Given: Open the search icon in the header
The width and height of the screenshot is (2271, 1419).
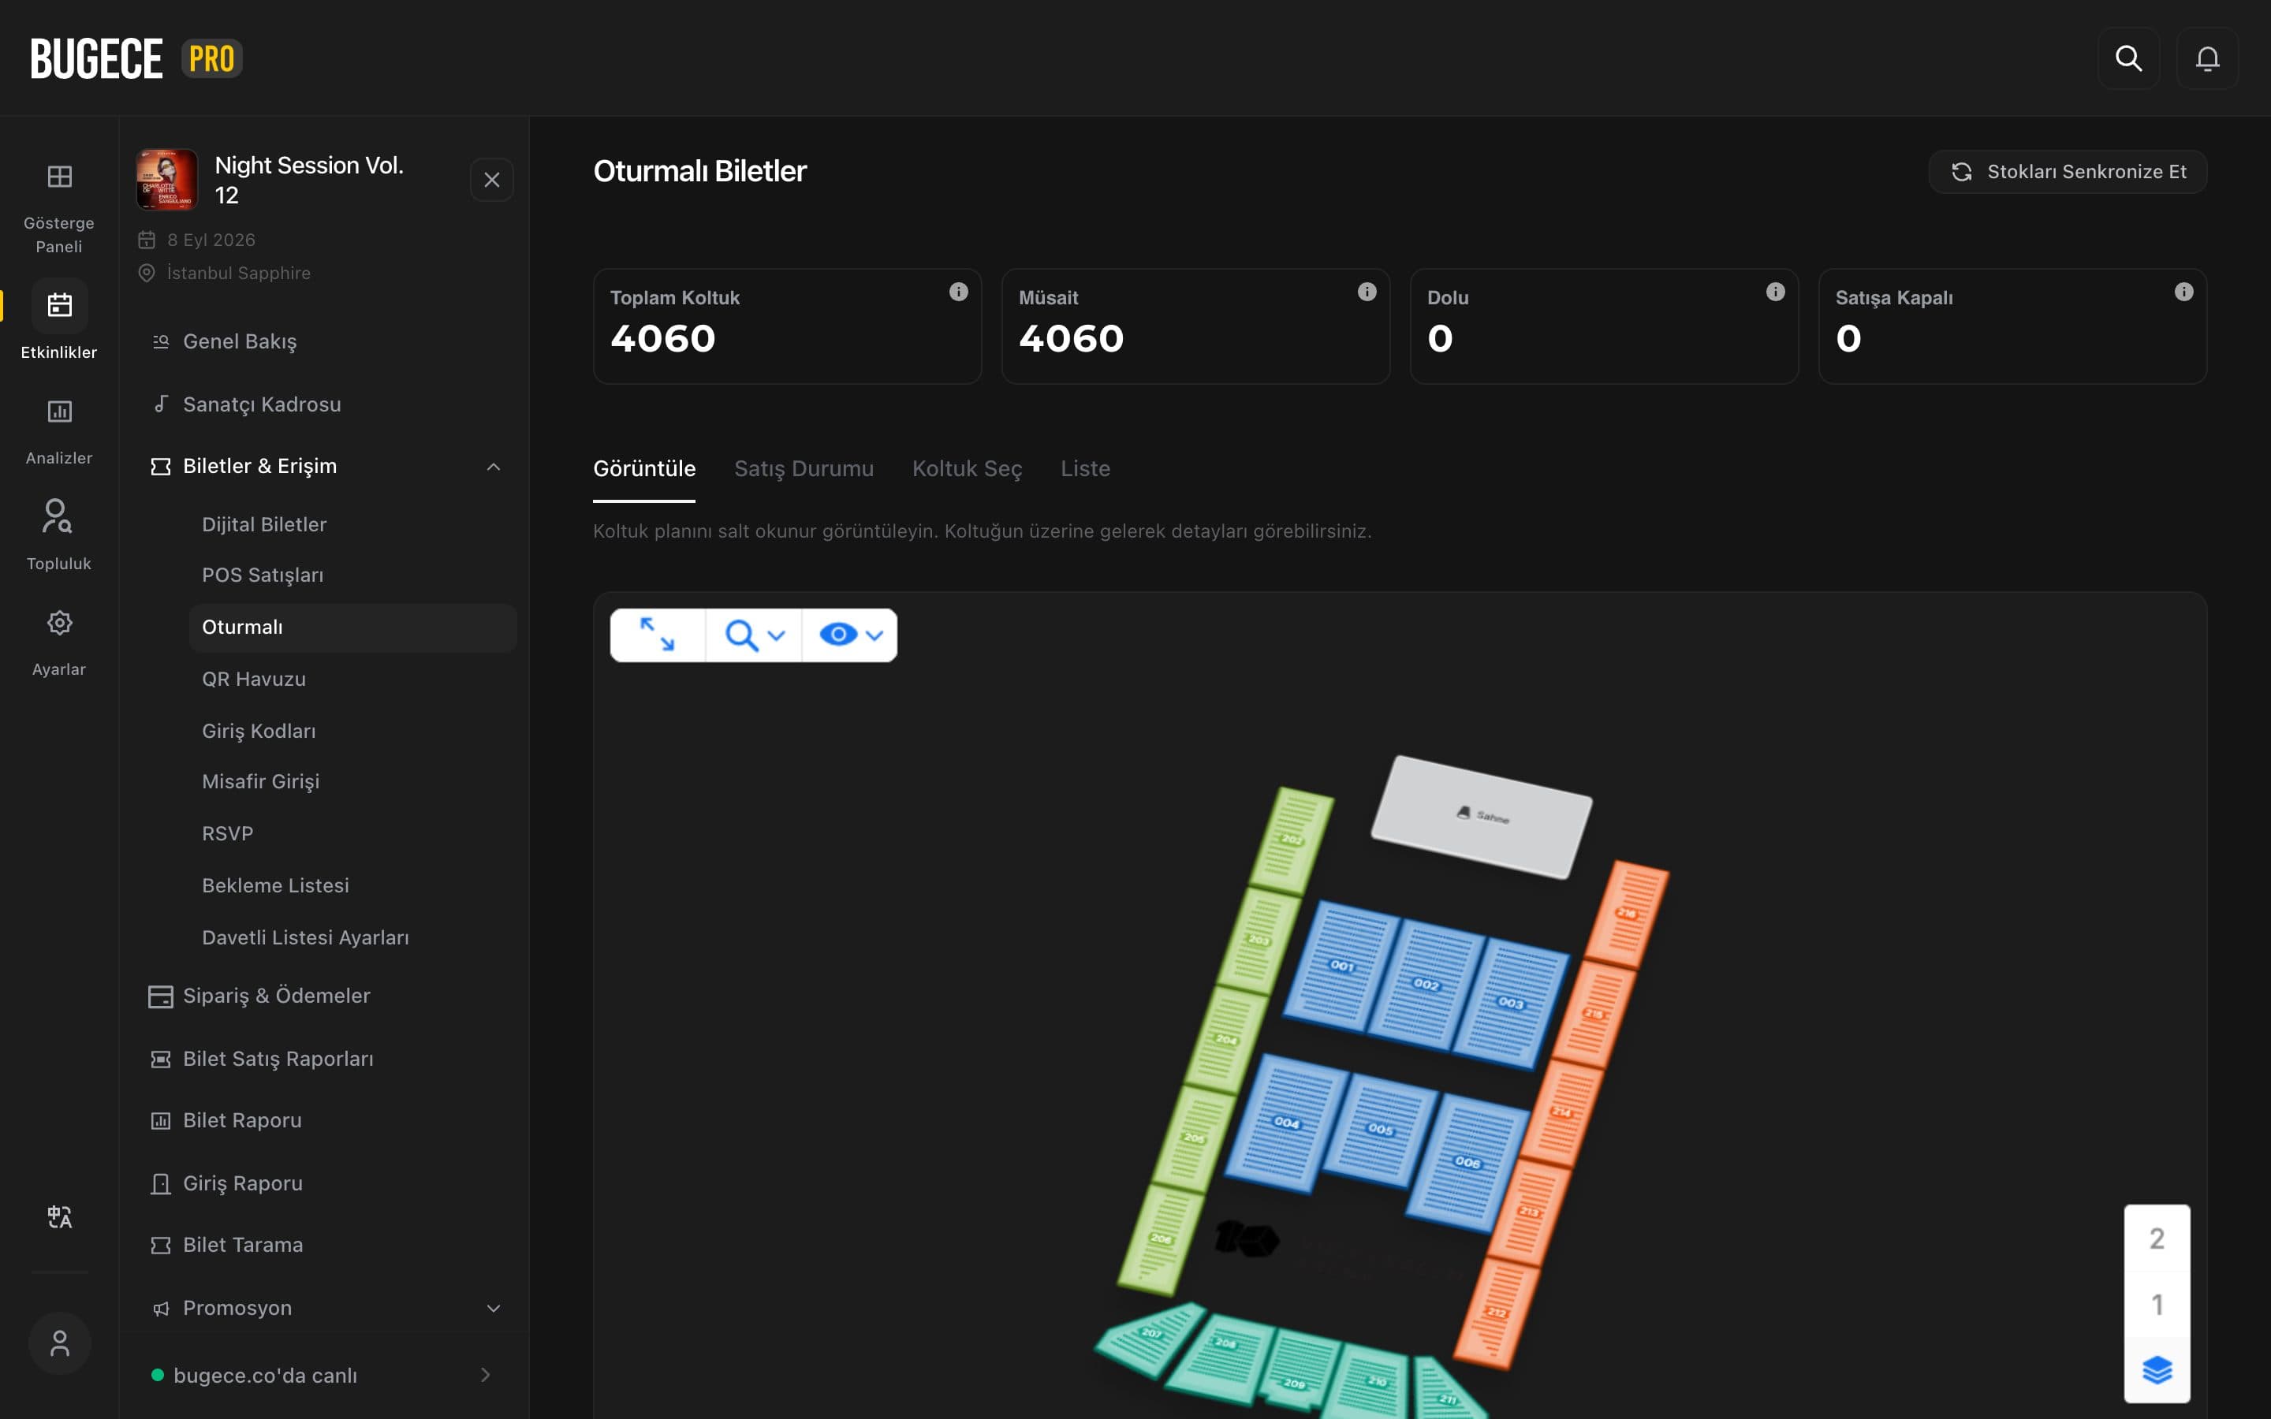Looking at the screenshot, I should [x=2128, y=58].
